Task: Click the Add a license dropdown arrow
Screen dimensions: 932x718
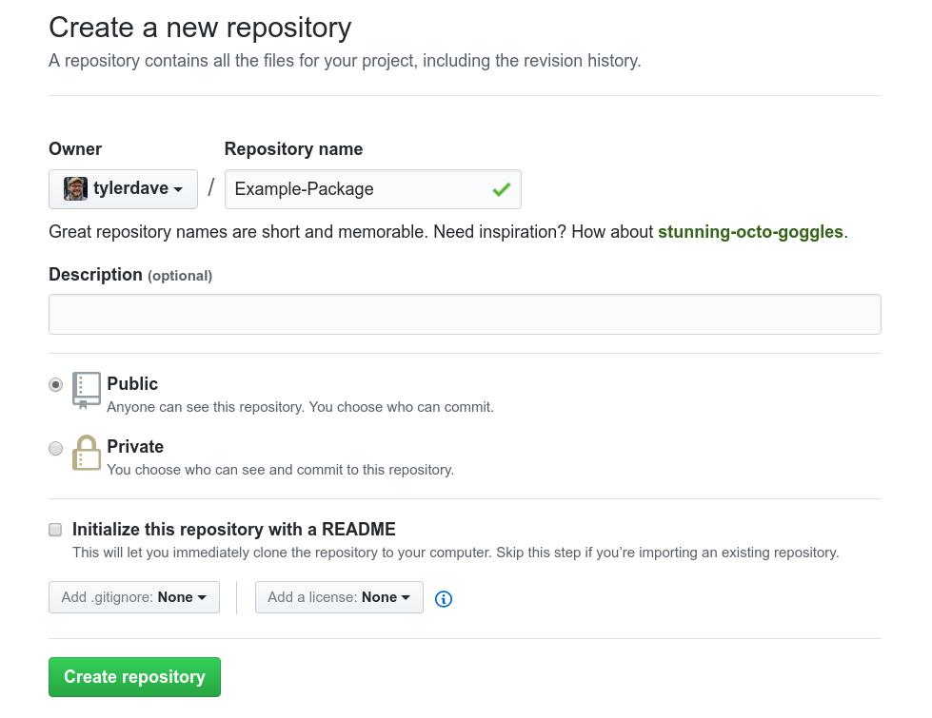Action: click(408, 596)
